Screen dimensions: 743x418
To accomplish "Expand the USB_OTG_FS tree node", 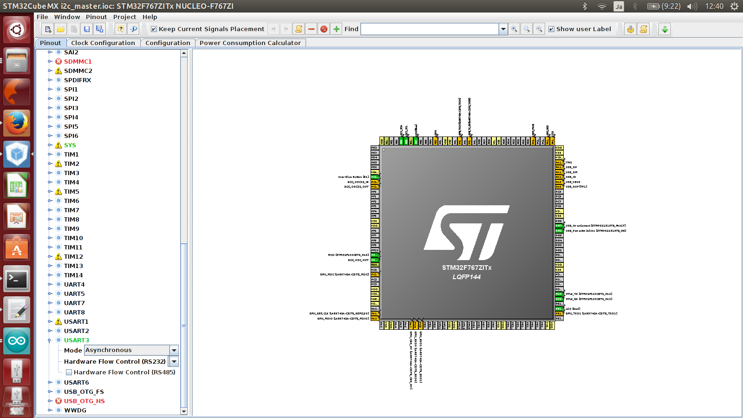I will click(50, 392).
